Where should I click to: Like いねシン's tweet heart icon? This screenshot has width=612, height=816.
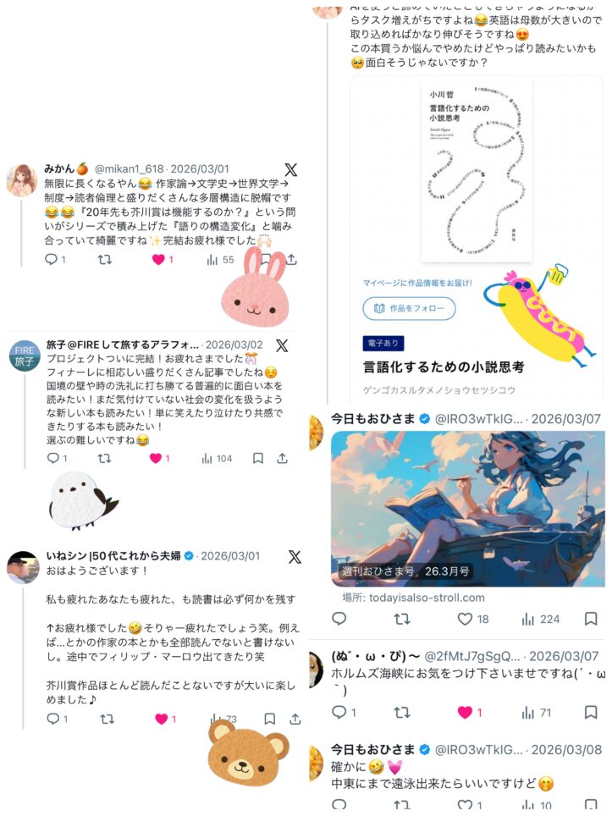point(162,719)
